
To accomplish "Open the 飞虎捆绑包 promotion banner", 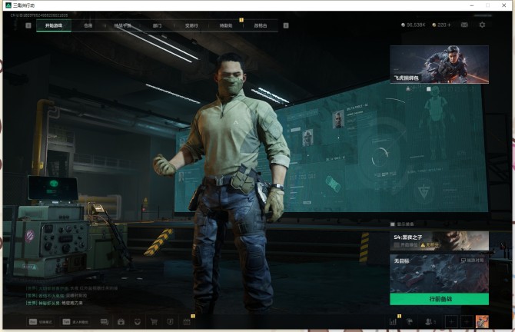I will (x=439, y=65).
